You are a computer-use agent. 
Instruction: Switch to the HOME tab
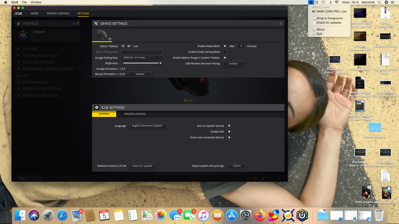coord(34,13)
